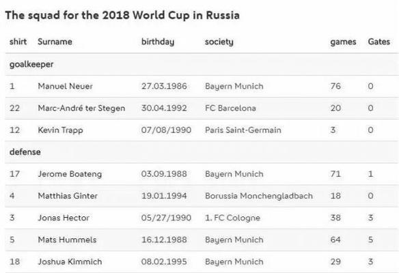Viewport: 399px width, 273px height.
Task: Click the society column header
Action: coord(219,42)
